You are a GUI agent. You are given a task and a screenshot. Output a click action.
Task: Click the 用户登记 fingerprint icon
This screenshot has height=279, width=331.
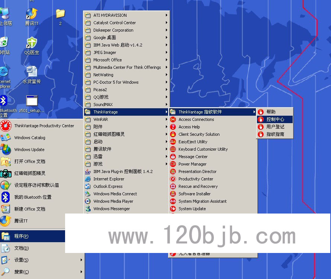pyautogui.click(x=261, y=127)
